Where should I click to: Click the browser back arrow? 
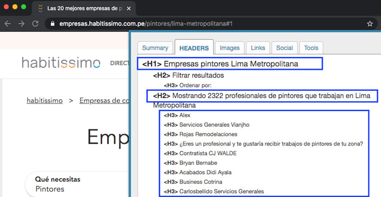(8, 23)
